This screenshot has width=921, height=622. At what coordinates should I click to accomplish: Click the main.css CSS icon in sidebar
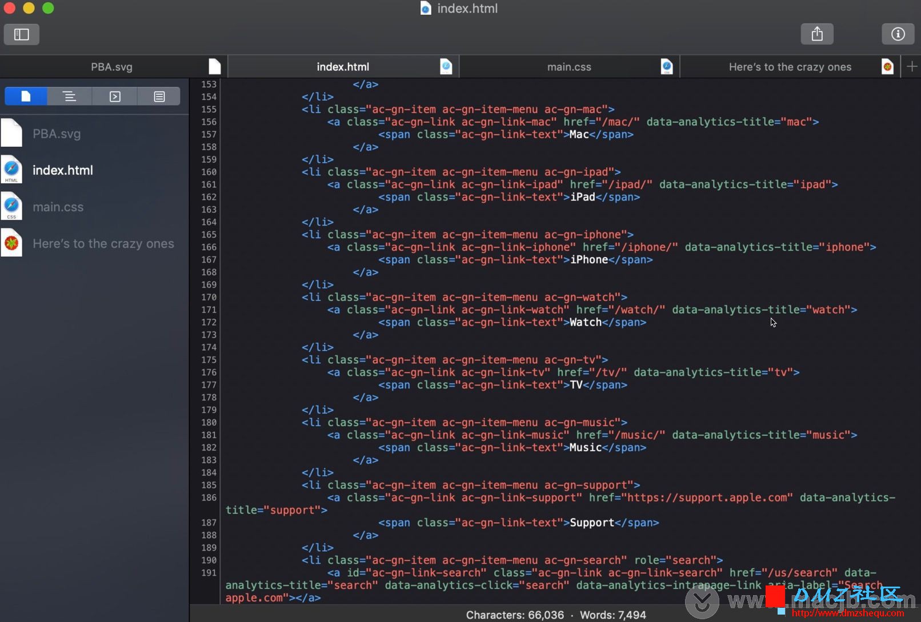11,206
